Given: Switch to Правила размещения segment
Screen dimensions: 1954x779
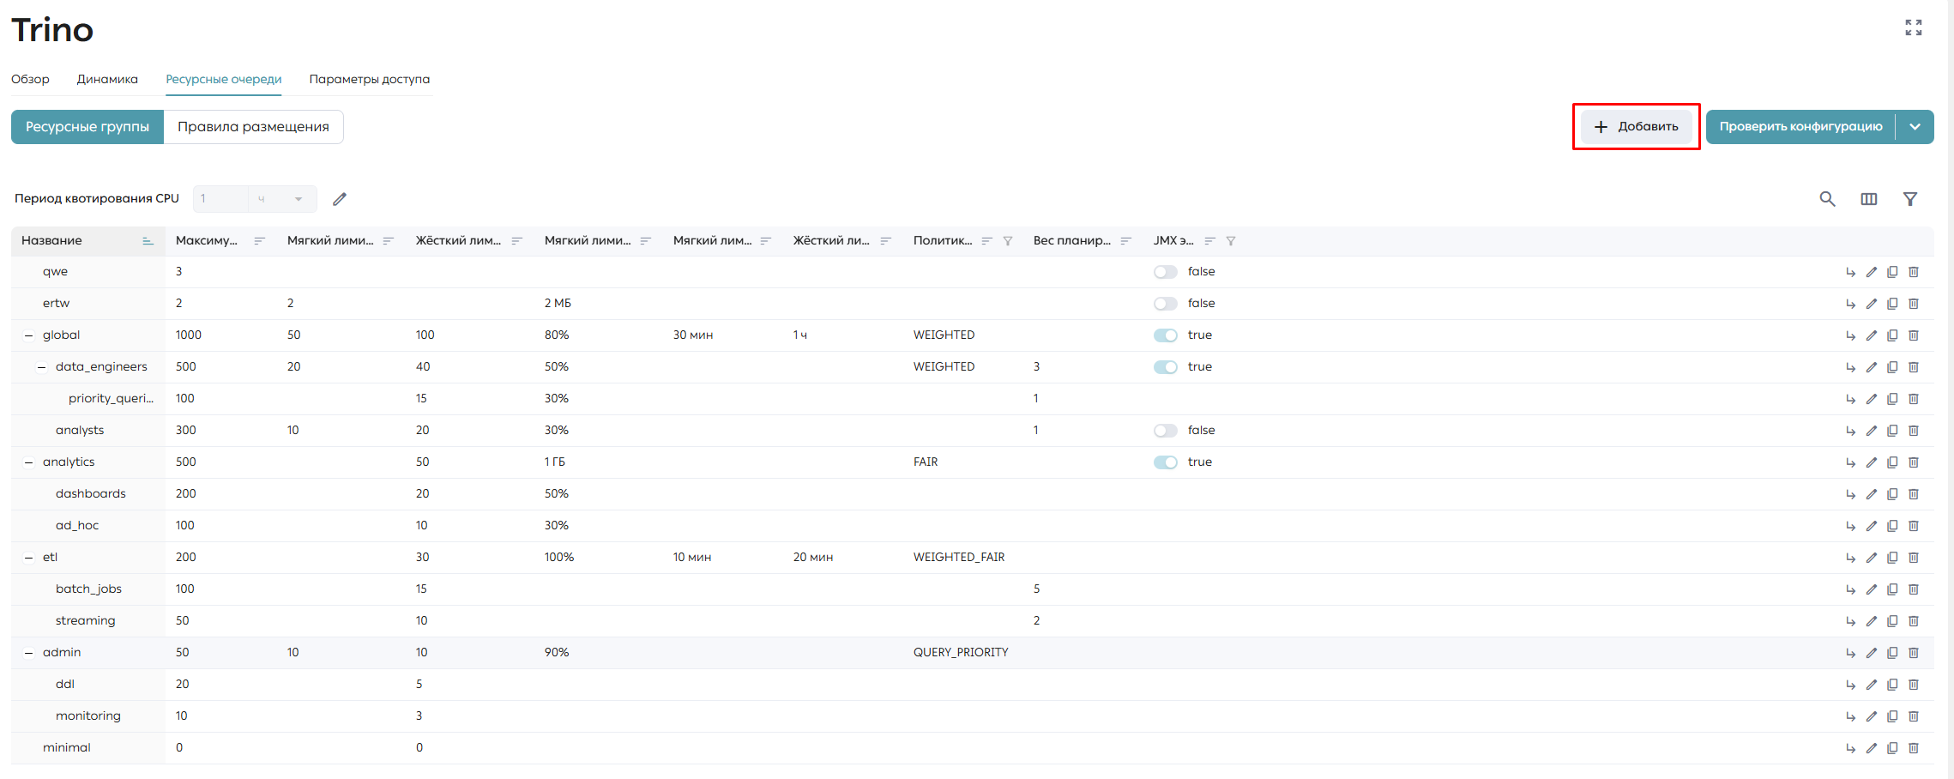Looking at the screenshot, I should click(x=253, y=127).
